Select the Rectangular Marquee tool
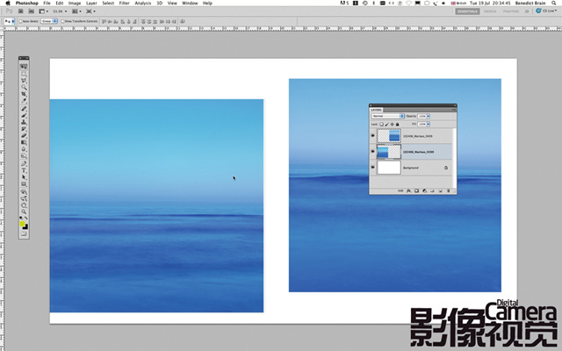The image size is (562, 351). [24, 74]
